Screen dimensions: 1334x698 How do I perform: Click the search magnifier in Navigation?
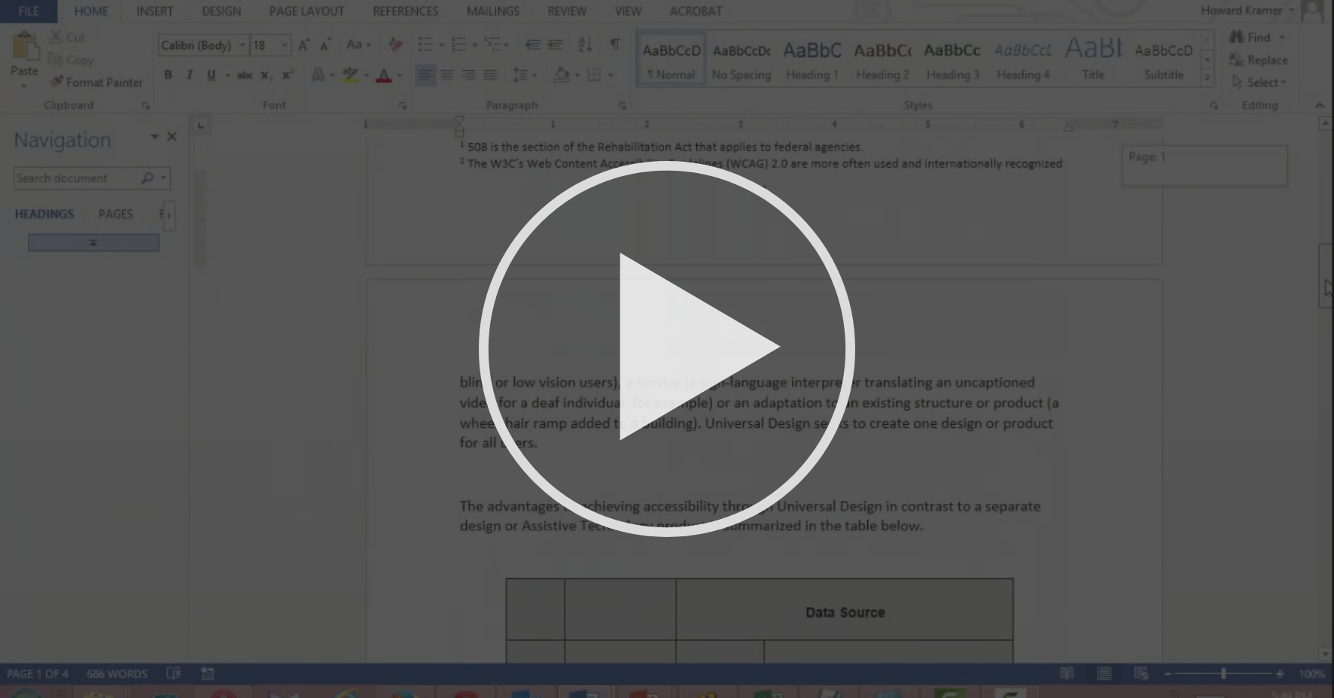147,178
